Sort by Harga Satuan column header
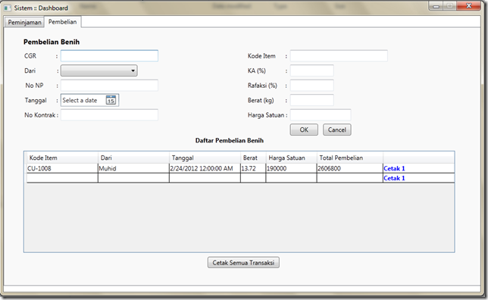This screenshot has height=300, width=488. (x=291, y=158)
